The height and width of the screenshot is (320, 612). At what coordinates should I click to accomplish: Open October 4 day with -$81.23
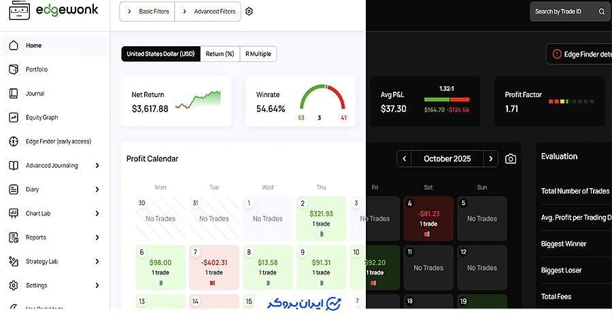(428, 219)
